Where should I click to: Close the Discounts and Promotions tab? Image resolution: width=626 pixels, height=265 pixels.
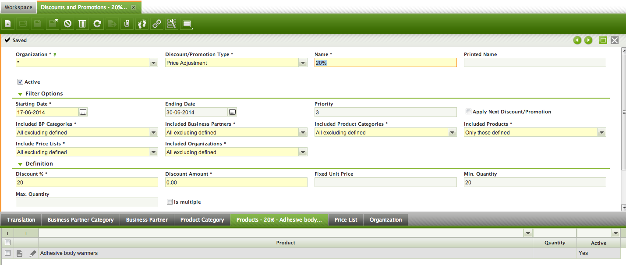click(x=133, y=7)
